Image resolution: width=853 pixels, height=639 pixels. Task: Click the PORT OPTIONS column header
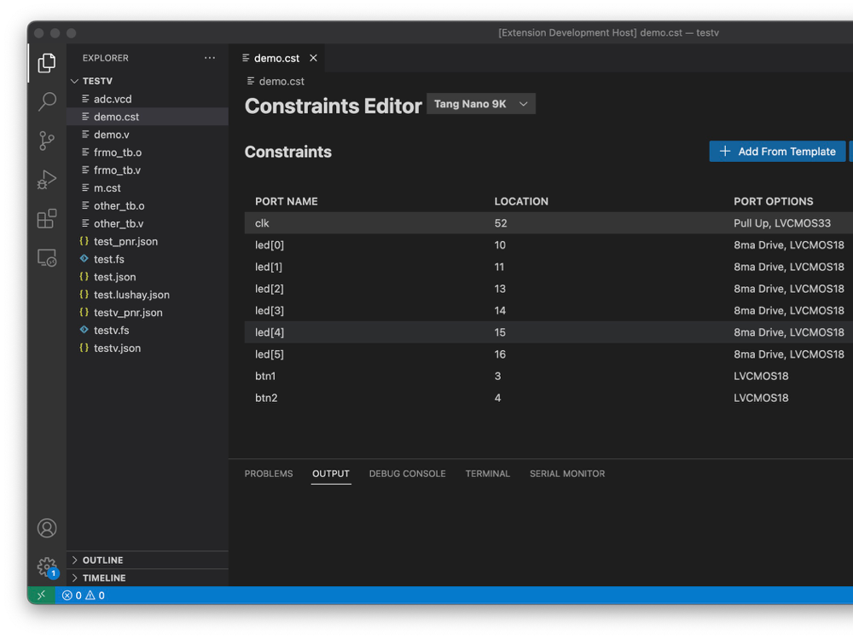click(x=774, y=201)
